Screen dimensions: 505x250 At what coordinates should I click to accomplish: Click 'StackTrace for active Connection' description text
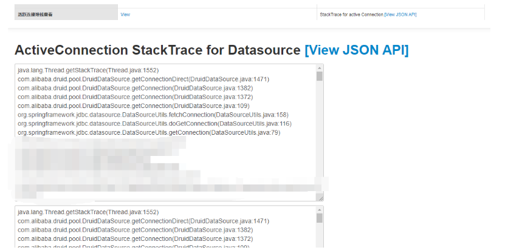(x=352, y=15)
